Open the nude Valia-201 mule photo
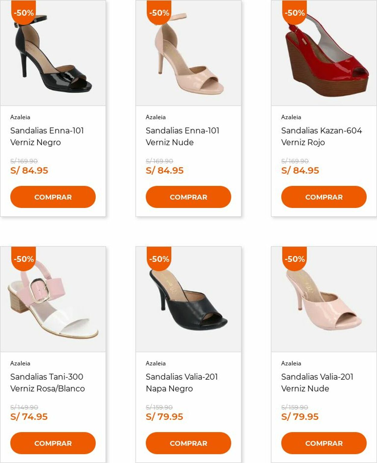Viewport: 377px width, 463px height. (324, 301)
